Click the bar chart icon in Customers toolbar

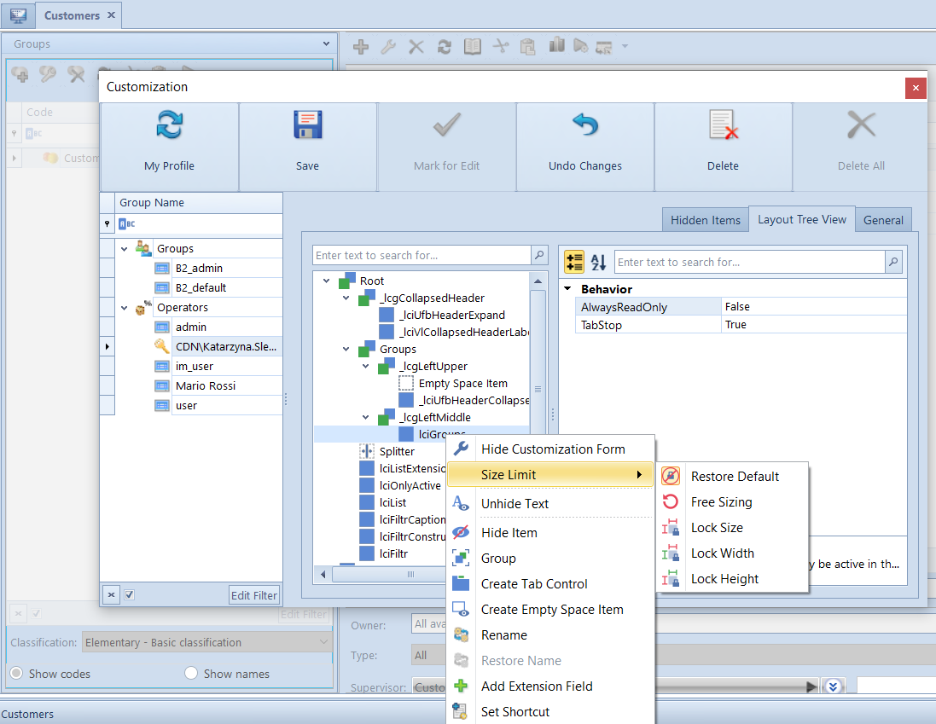click(x=556, y=45)
